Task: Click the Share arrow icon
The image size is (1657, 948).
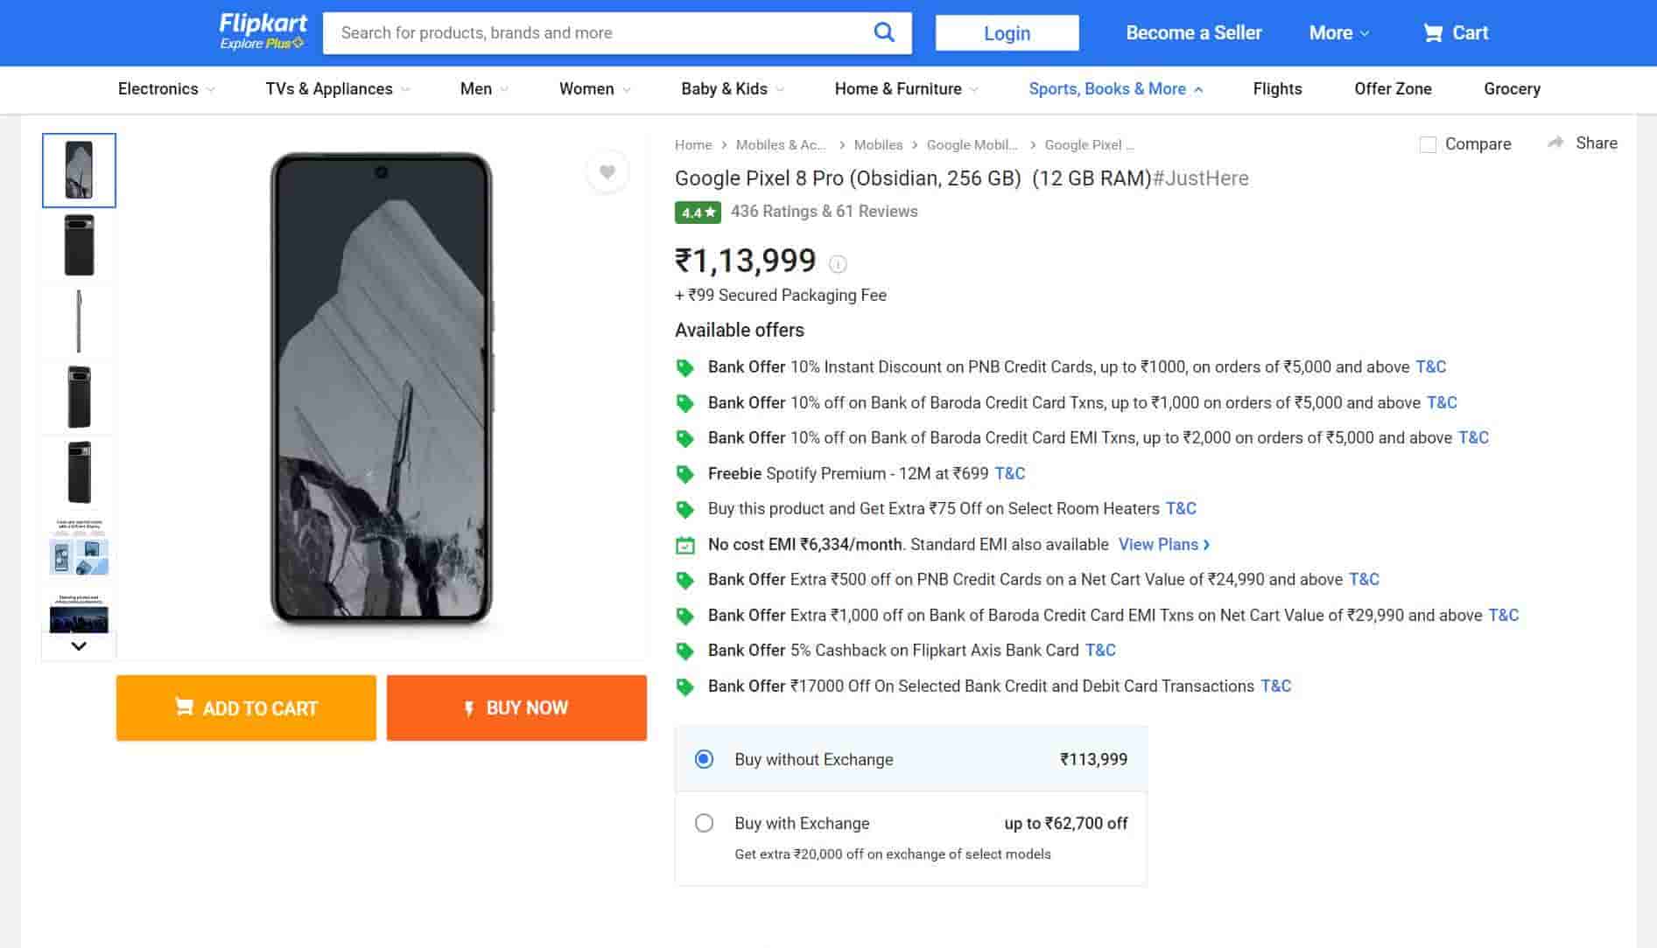Action: tap(1555, 143)
